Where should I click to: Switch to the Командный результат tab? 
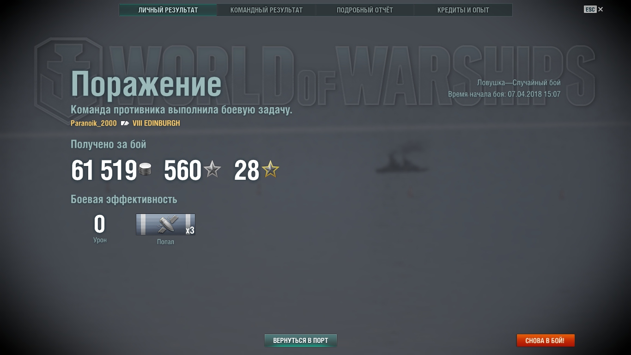(x=267, y=10)
